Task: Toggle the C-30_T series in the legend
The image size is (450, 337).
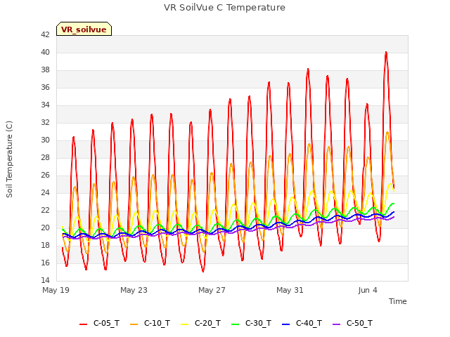Action: pos(252,323)
